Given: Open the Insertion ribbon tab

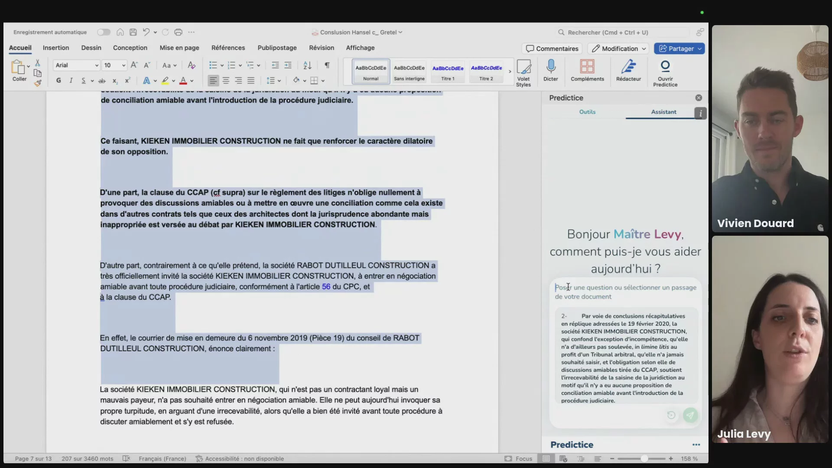Looking at the screenshot, I should (x=56, y=48).
